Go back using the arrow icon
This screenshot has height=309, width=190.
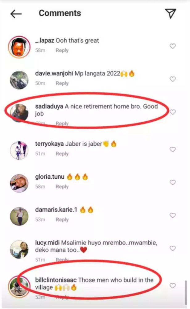pyautogui.click(x=16, y=14)
